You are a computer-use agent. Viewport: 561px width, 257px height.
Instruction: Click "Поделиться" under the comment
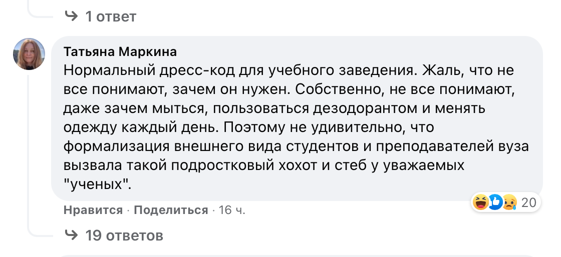(171, 210)
